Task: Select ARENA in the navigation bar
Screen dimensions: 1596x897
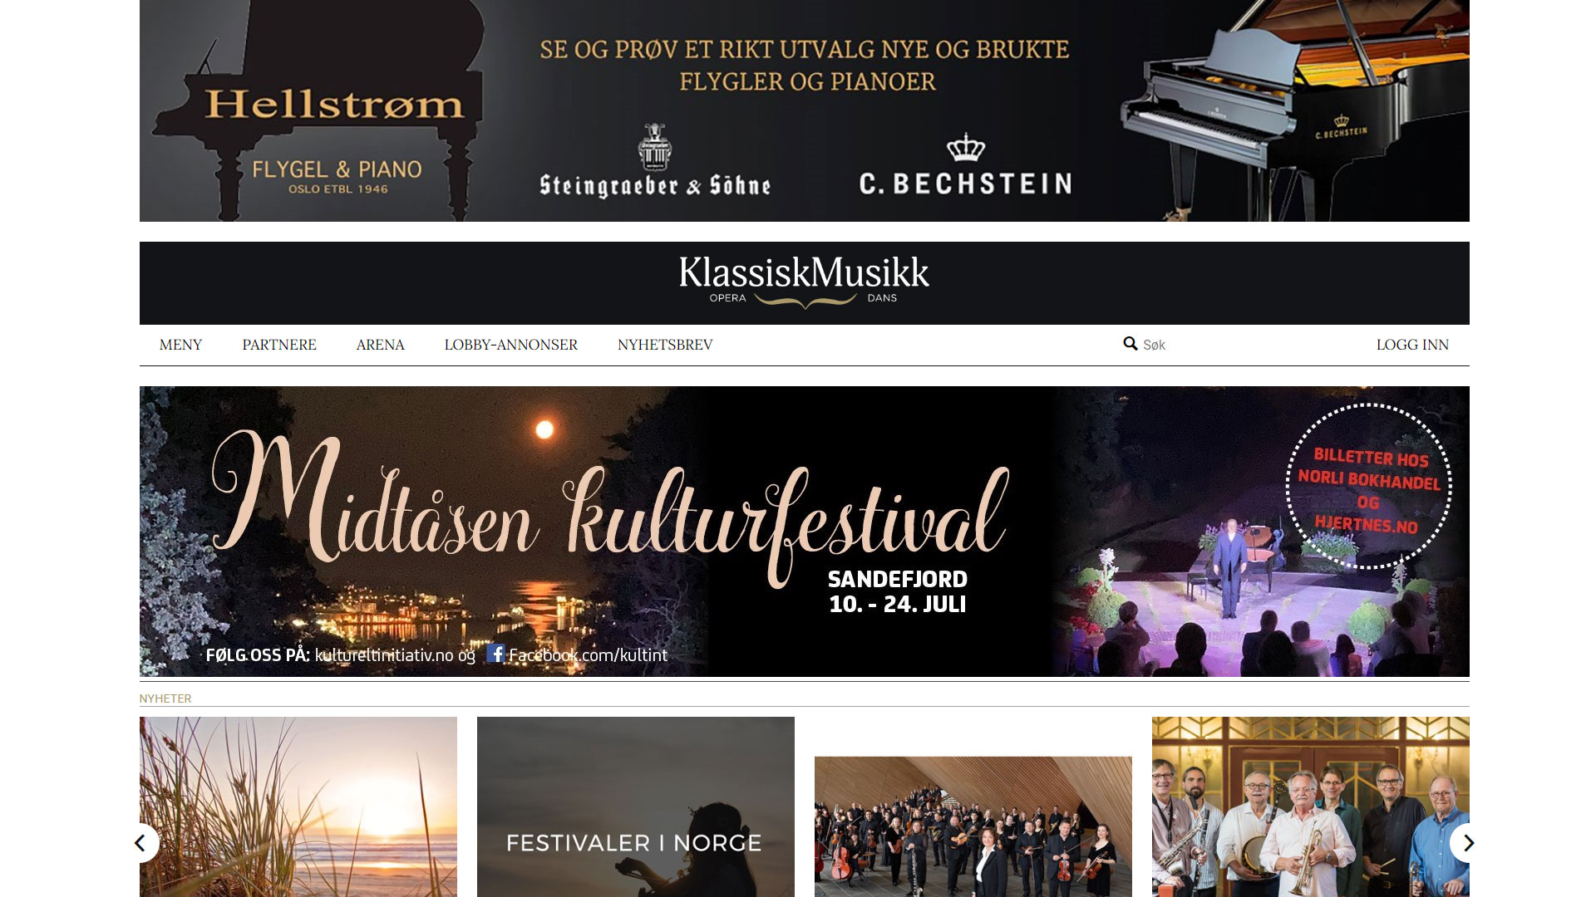Action: tap(380, 345)
